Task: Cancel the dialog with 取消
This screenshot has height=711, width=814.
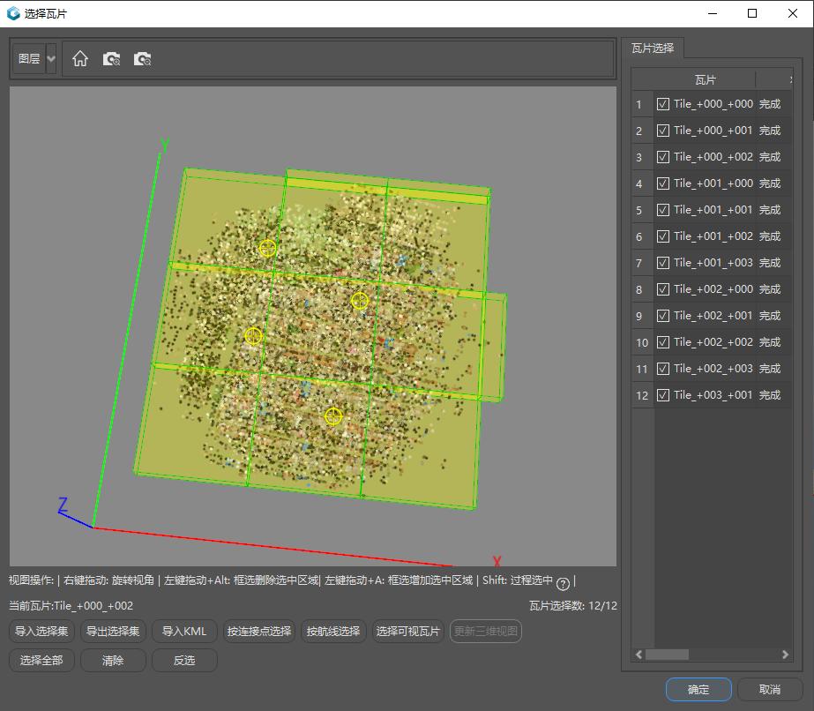Action: 769,689
